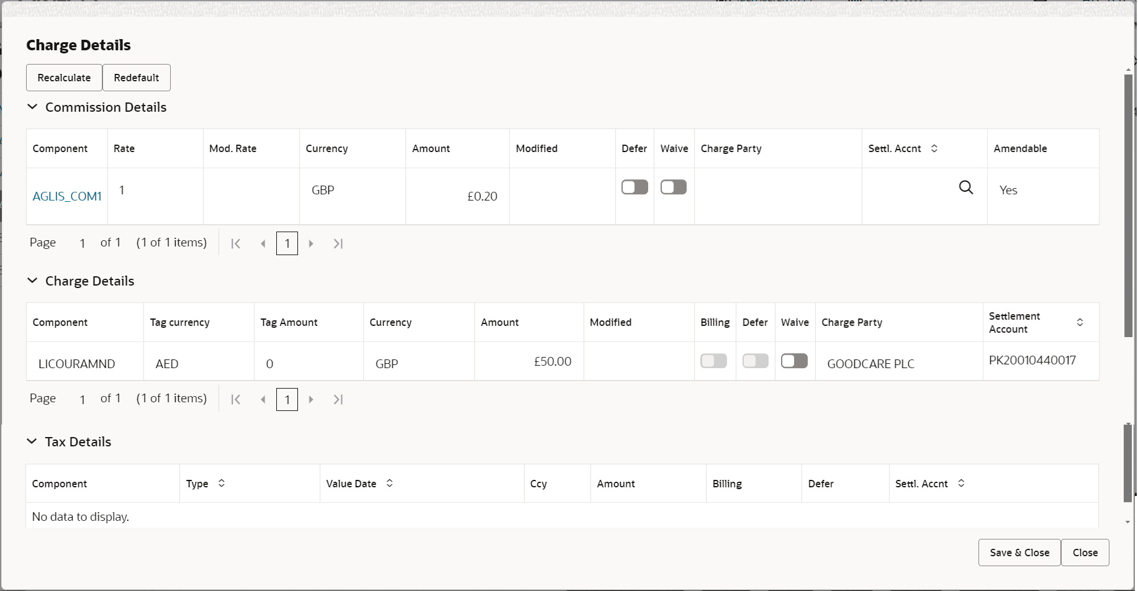
Task: Go to next page of Commission Details
Action: click(311, 243)
